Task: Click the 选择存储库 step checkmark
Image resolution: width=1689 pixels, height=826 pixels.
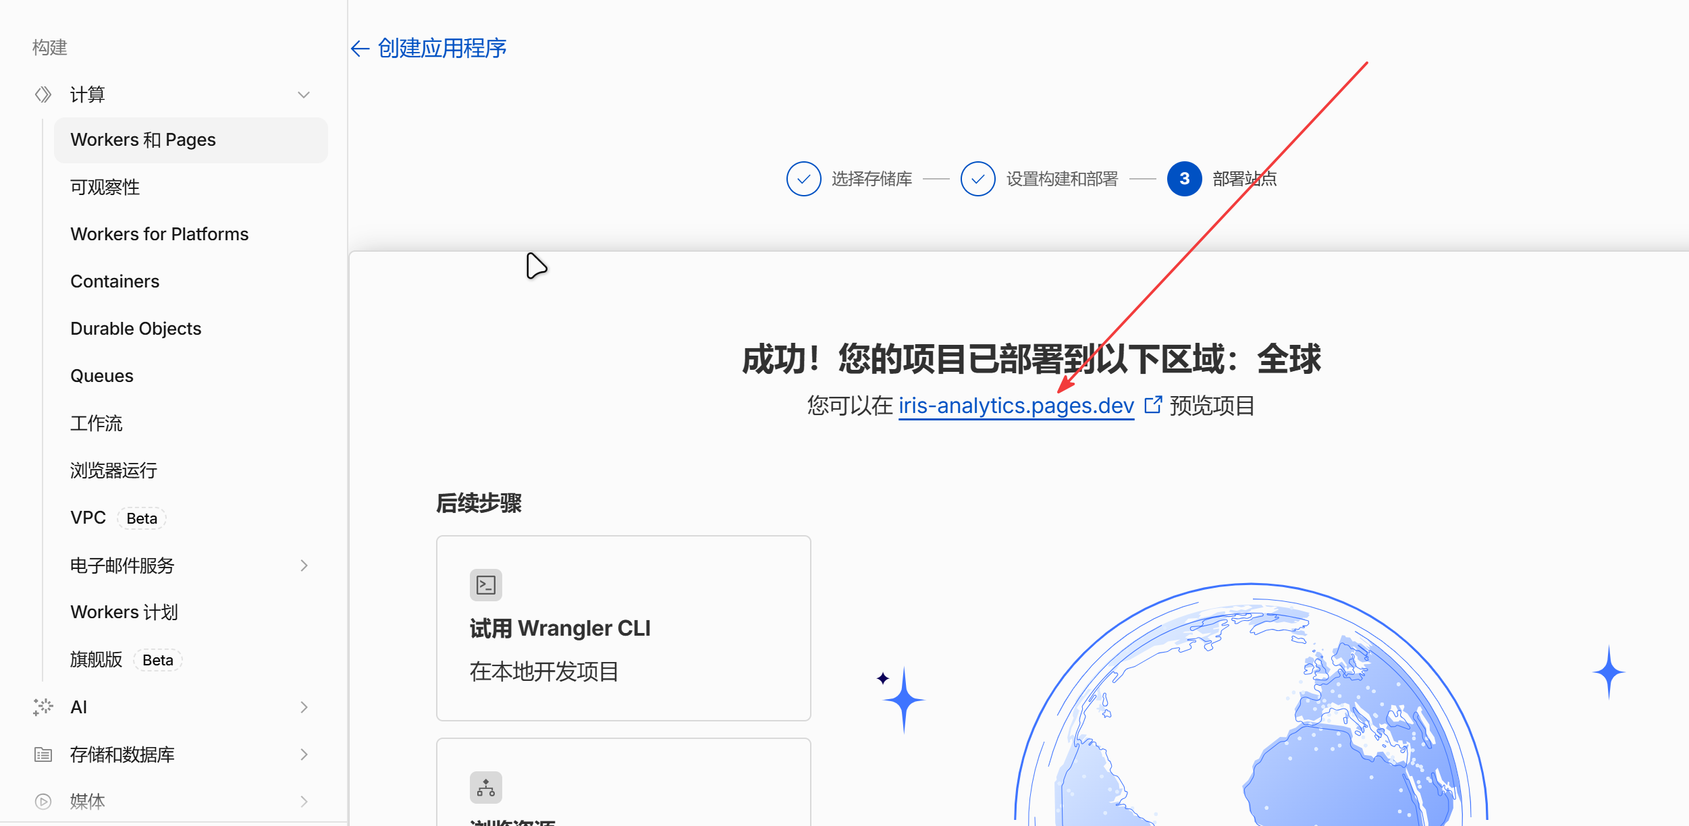Action: pyautogui.click(x=803, y=179)
